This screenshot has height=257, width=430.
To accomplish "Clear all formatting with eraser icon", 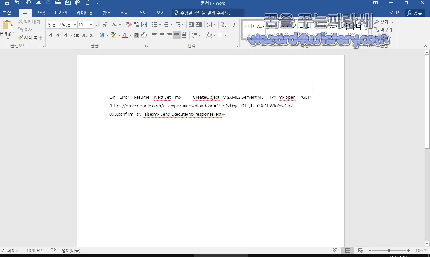I will coord(129,25).
